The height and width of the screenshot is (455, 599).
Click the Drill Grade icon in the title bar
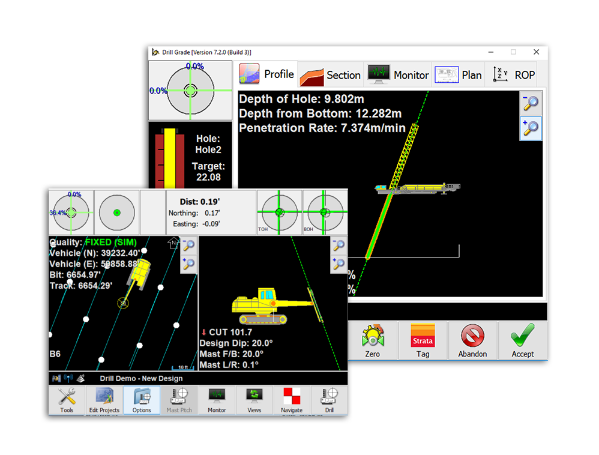[155, 52]
